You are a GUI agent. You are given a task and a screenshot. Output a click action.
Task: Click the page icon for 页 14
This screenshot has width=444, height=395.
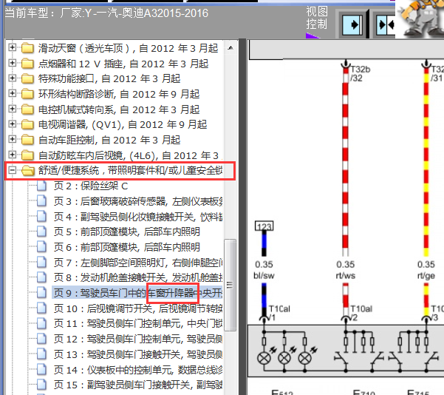[41, 369]
